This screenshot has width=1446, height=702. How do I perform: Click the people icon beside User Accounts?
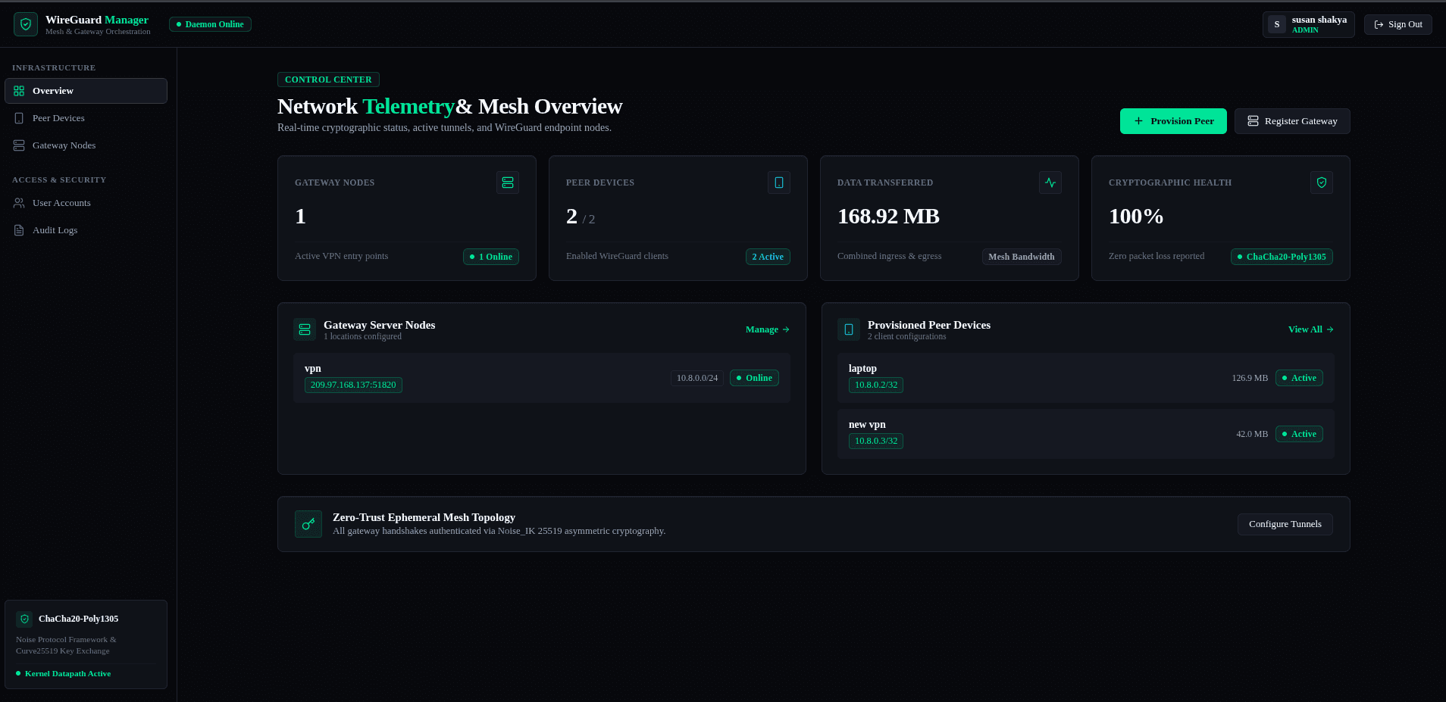19,203
